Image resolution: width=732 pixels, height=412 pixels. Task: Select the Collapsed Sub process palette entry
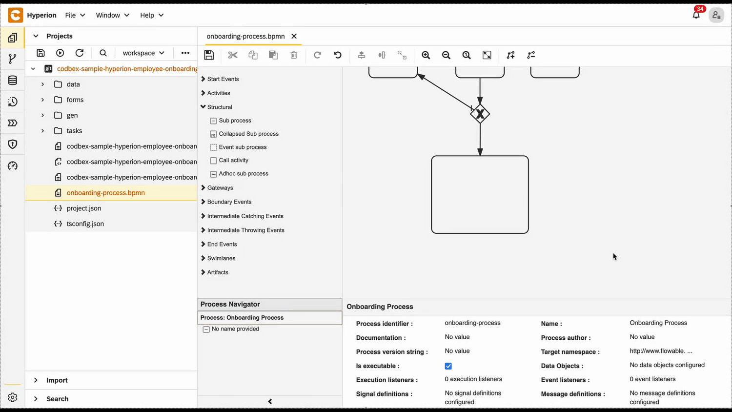[248, 134]
